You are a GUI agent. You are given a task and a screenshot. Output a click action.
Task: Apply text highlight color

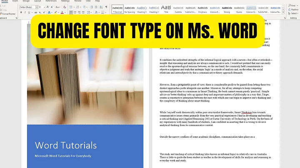tap(55, 12)
